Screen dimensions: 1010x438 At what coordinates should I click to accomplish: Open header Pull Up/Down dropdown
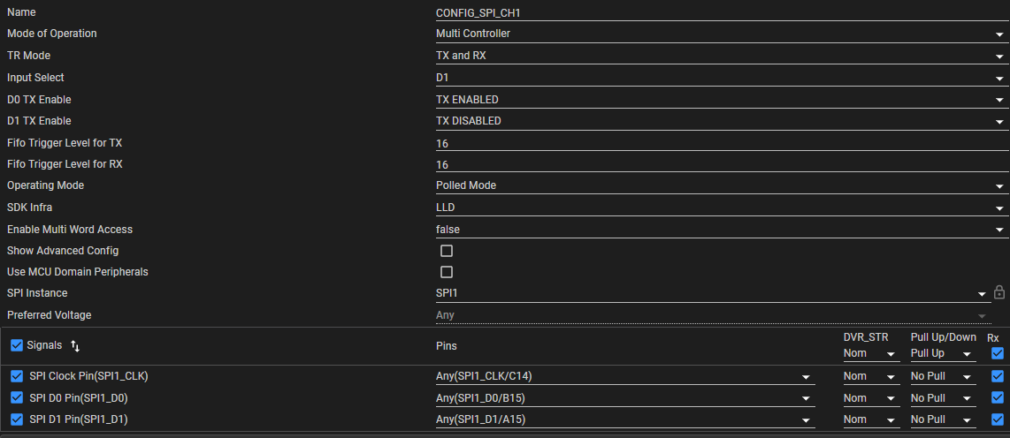click(943, 354)
